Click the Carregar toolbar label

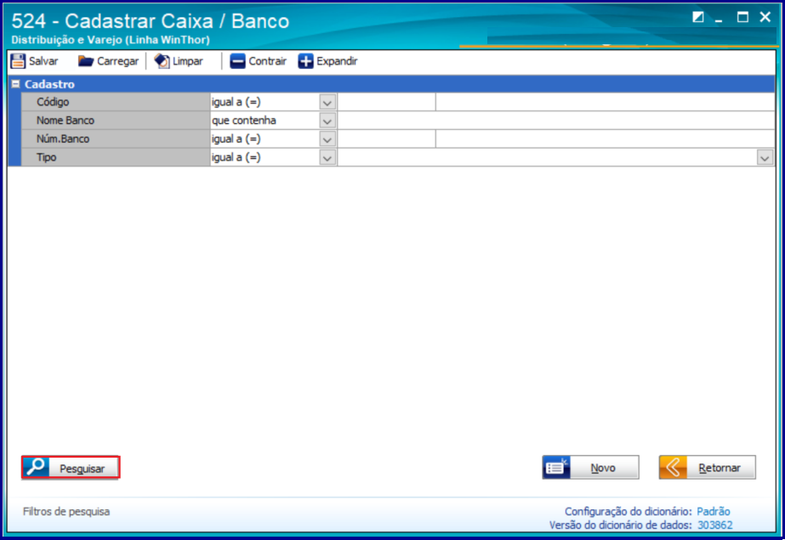[117, 61]
